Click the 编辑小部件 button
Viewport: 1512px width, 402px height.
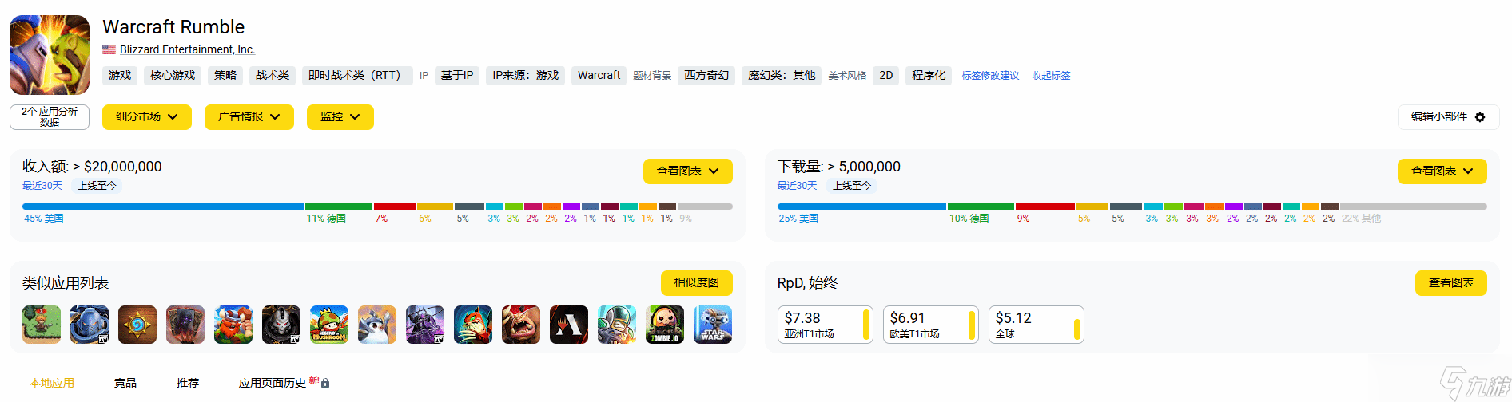1449,116
